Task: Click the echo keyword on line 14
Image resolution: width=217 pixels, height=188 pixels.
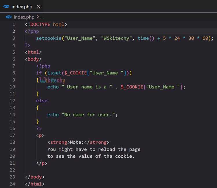Action: coord(53,115)
